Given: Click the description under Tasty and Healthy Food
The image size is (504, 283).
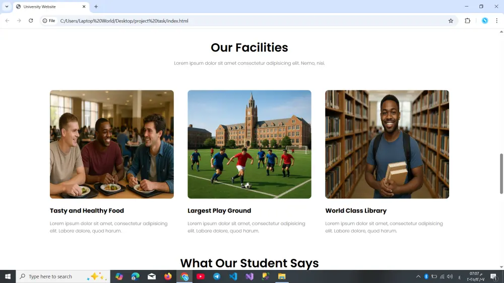Looking at the screenshot, I should (x=109, y=227).
